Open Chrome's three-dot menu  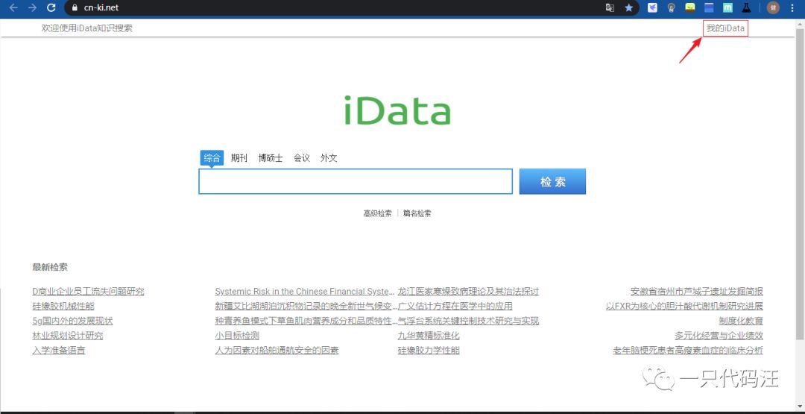tap(792, 7)
